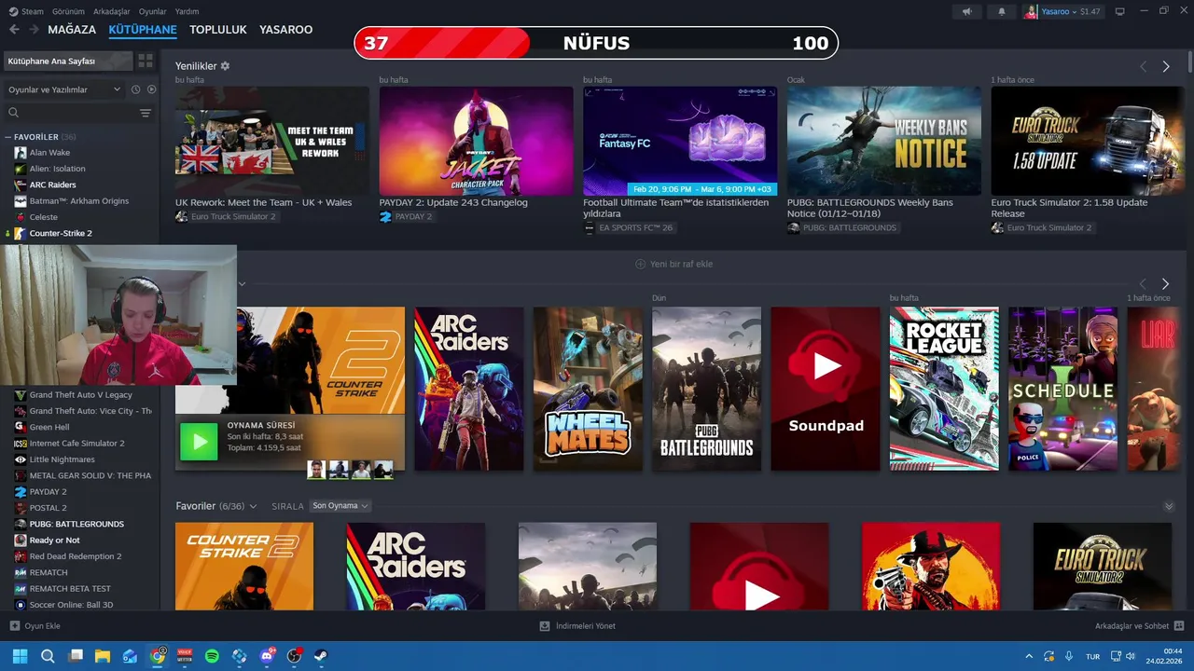Open the notifications bell

(x=1002, y=11)
